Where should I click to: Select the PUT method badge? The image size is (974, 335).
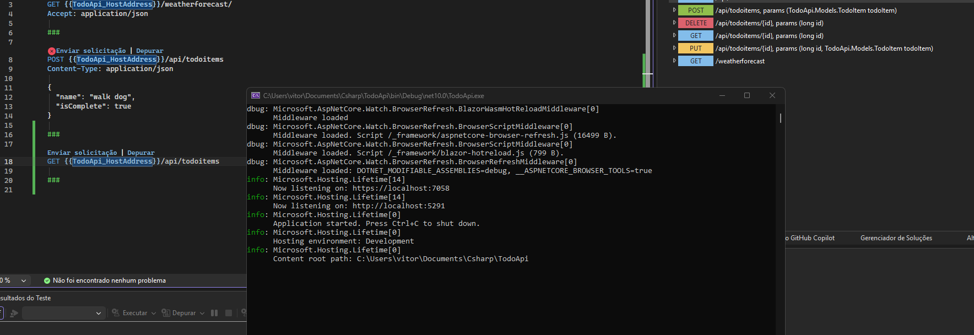pos(696,48)
